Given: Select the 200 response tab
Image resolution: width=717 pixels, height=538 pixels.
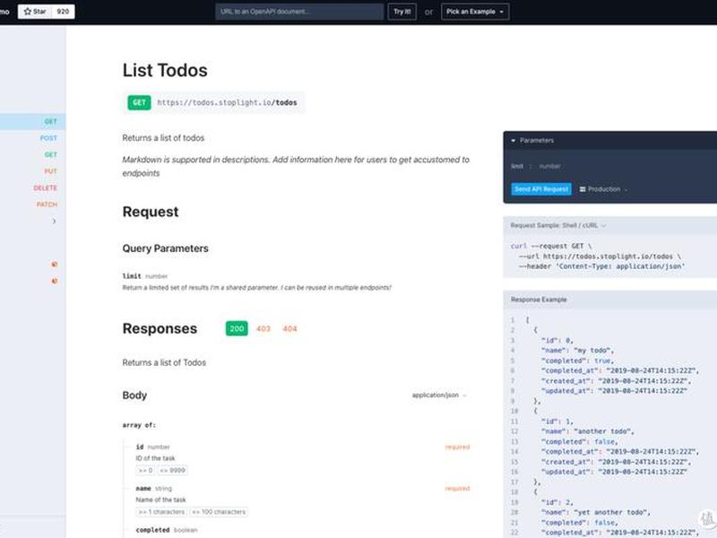Looking at the screenshot, I should click(x=237, y=328).
